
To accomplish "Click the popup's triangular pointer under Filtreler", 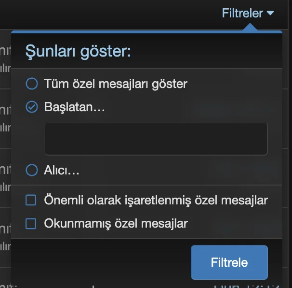I will coord(250,28).
